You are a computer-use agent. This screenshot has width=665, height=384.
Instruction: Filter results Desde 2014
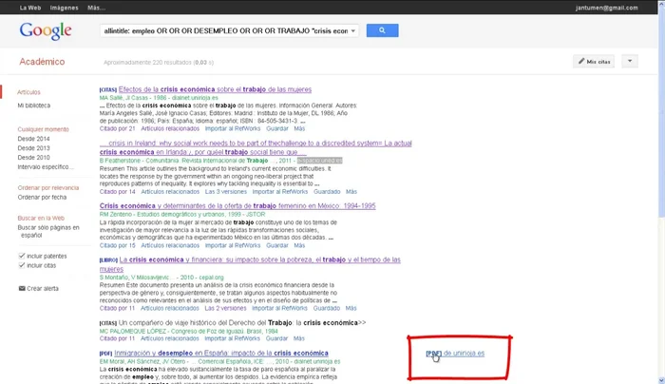(x=32, y=139)
